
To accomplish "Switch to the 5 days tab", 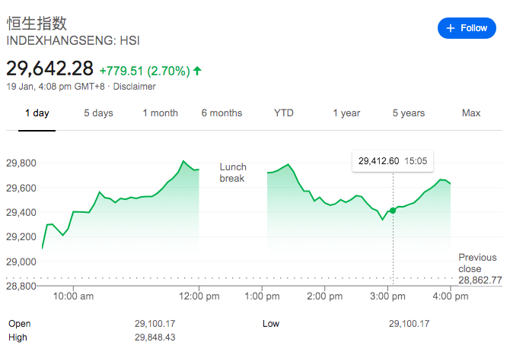I will click(98, 113).
